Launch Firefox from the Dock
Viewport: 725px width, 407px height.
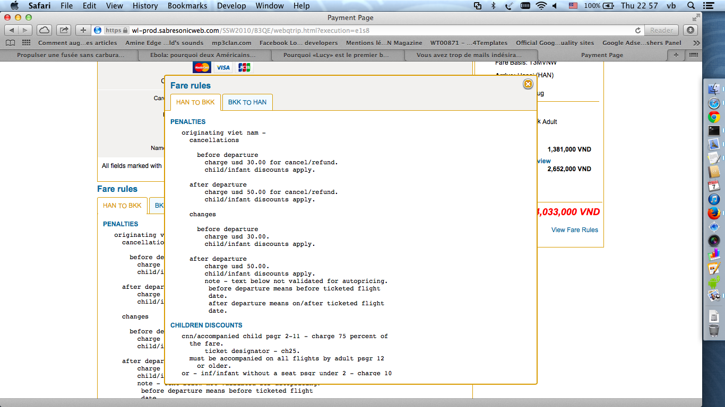click(x=714, y=213)
